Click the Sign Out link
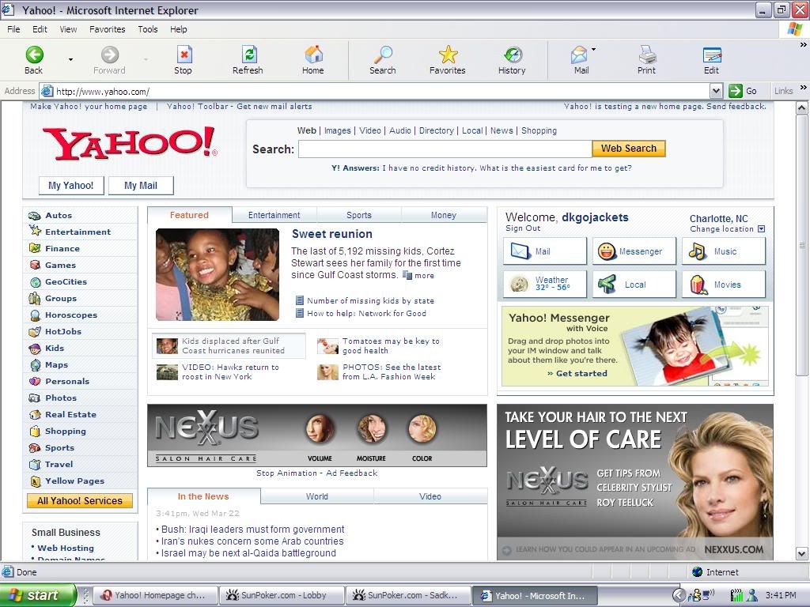This screenshot has height=607, width=810. tap(523, 228)
